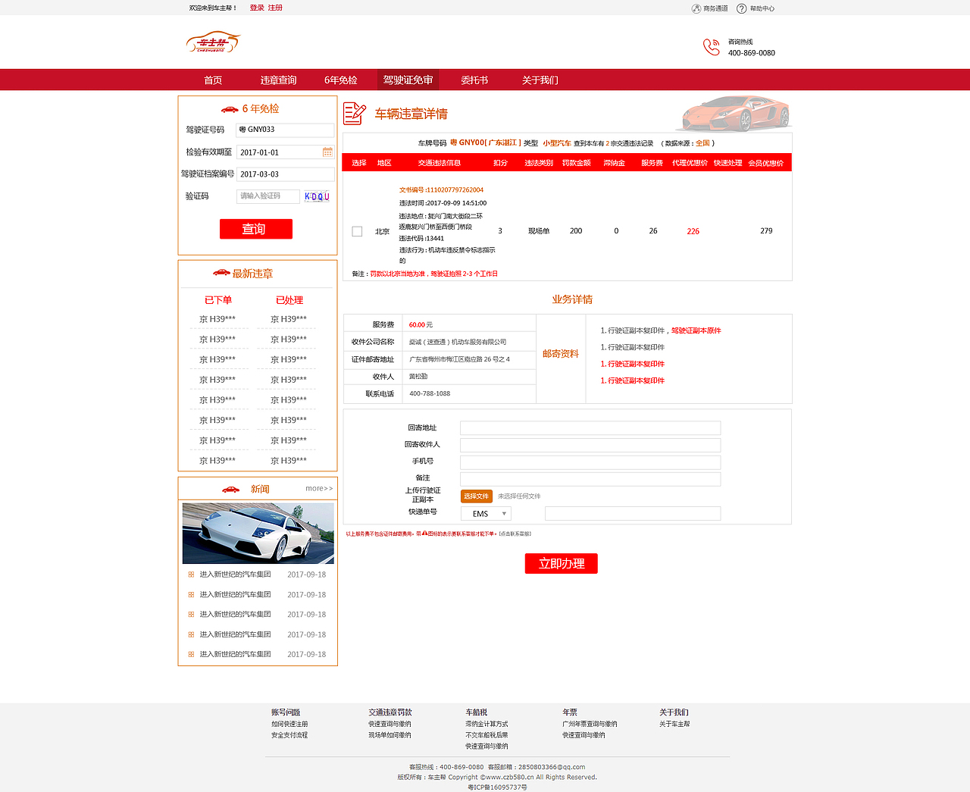Click 选择文件 upload button
The height and width of the screenshot is (792, 970).
click(477, 496)
